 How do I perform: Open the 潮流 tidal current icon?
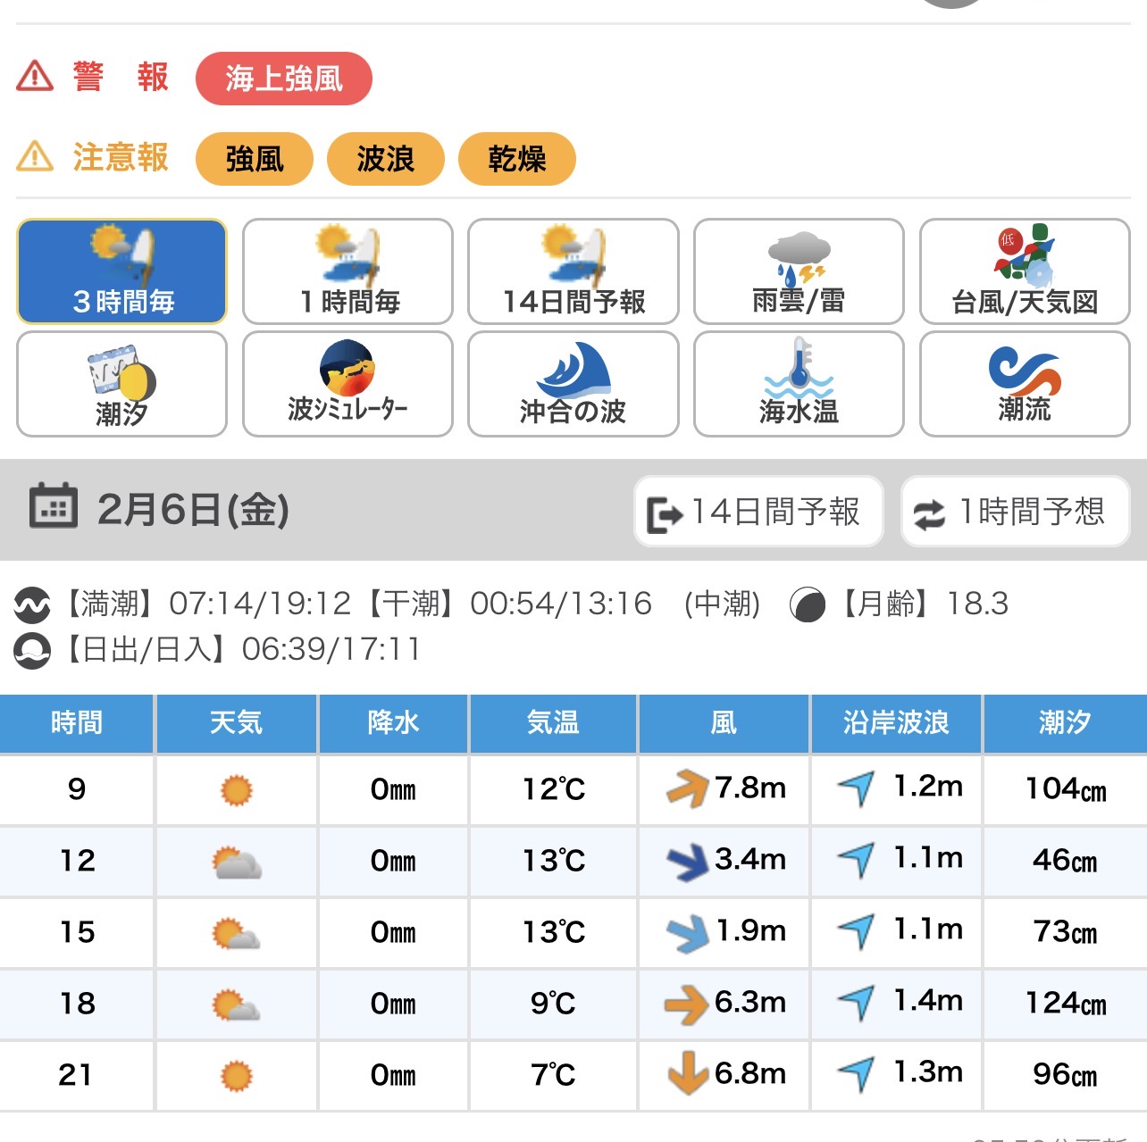point(1025,384)
